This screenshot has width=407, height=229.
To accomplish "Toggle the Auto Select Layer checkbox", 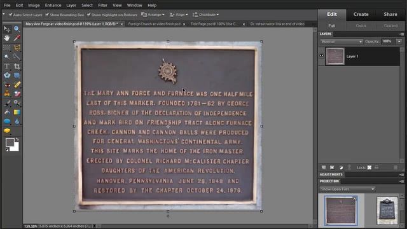I will 11,15.
